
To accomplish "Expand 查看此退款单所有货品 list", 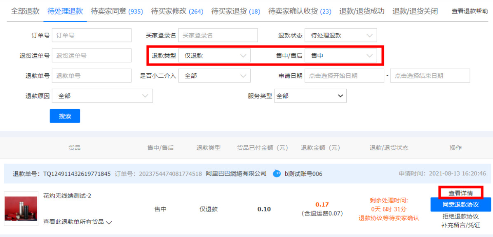I will [x=77, y=222].
